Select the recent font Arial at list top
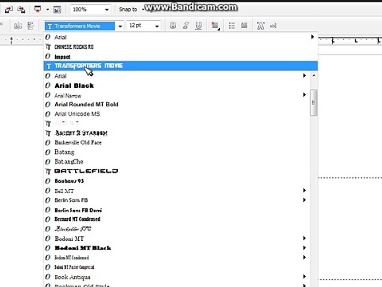Screen dimensions: 382x287 pos(181,37)
